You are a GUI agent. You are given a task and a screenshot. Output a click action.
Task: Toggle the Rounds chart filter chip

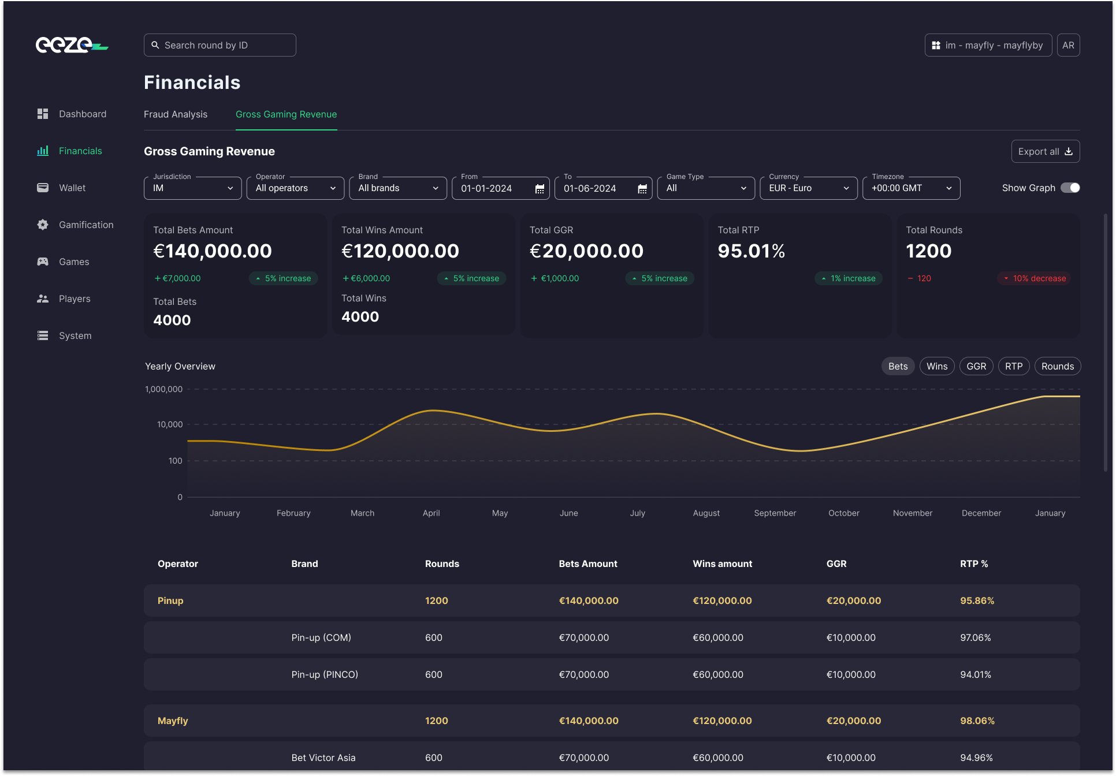point(1057,365)
